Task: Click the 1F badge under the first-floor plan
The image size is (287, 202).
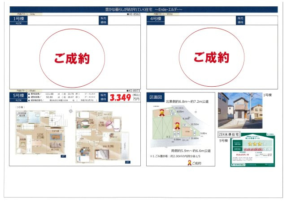Action: 63,156
